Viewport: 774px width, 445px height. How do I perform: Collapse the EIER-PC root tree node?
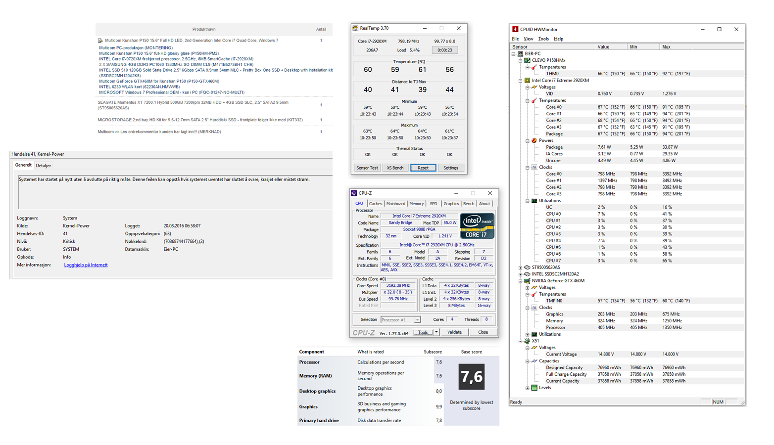[514, 53]
